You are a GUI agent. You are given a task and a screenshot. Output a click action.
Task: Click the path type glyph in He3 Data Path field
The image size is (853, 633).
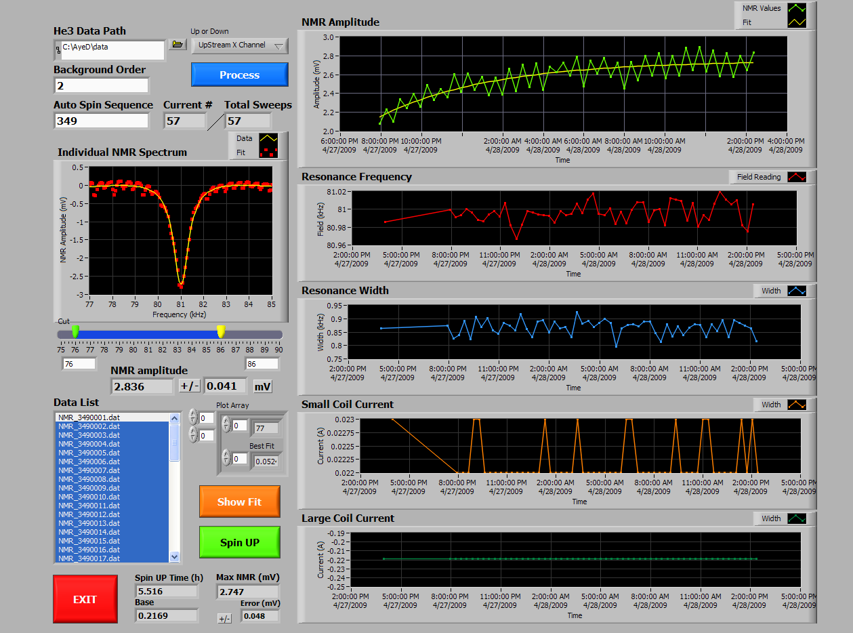58,49
